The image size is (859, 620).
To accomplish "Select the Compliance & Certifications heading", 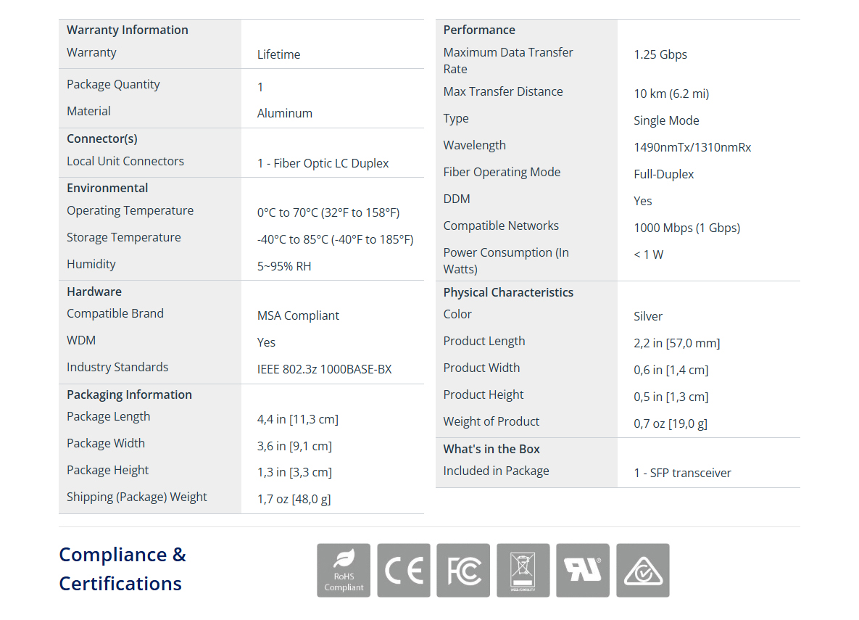I will point(123,569).
